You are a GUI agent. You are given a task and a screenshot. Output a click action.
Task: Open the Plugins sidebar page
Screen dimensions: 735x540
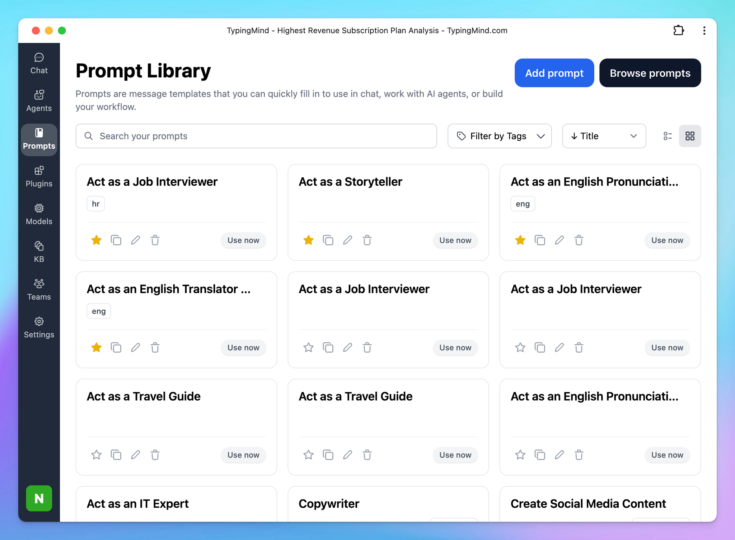39,177
